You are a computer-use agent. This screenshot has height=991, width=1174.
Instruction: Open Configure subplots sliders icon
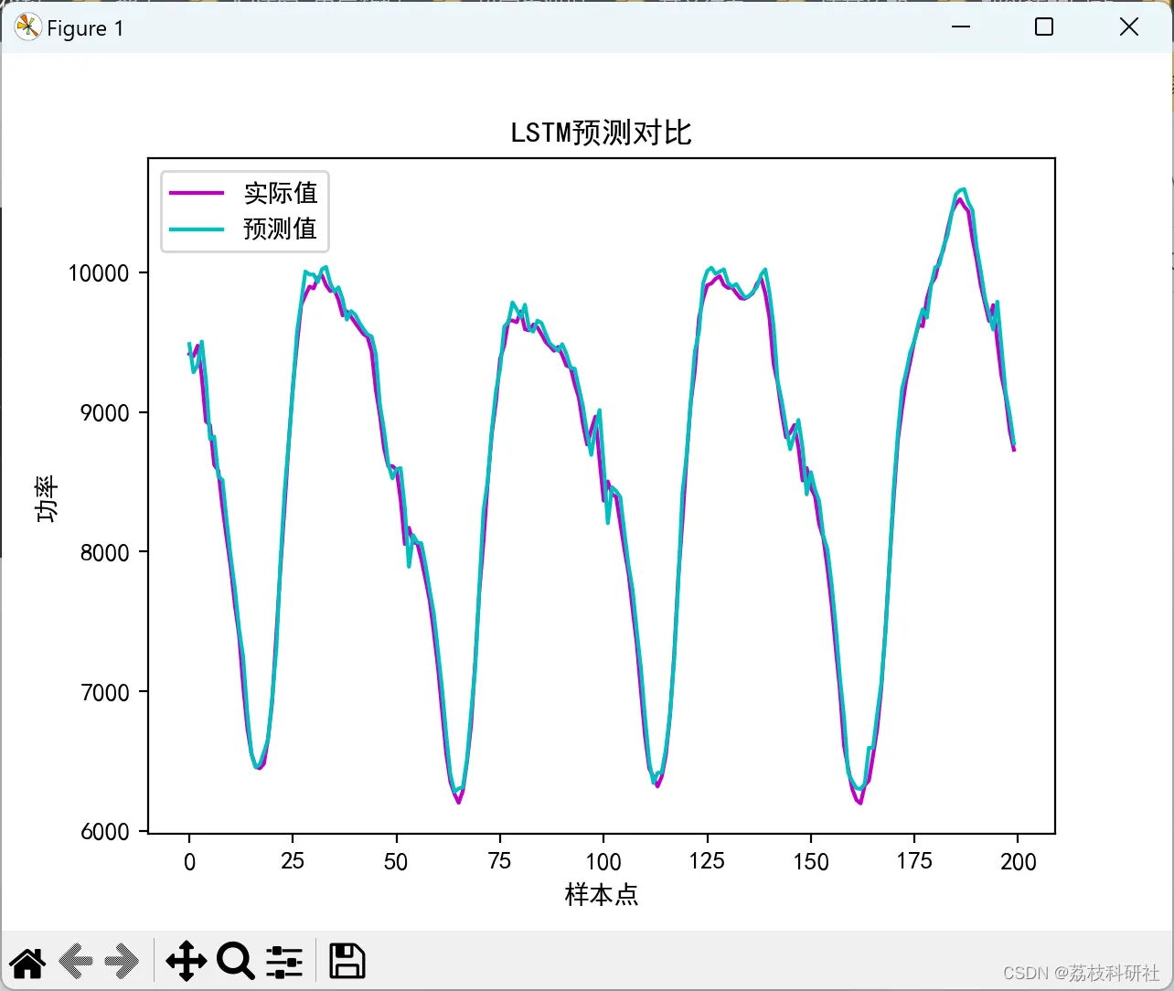[x=284, y=962]
